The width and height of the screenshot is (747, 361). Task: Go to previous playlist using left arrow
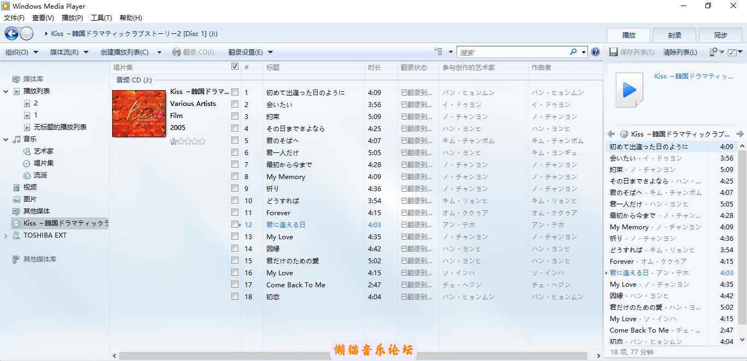(x=611, y=134)
